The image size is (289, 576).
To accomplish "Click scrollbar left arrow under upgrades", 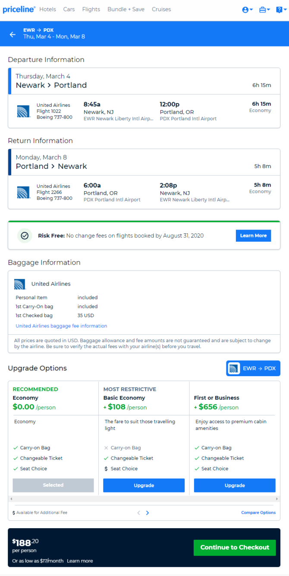I will tap(11, 499).
